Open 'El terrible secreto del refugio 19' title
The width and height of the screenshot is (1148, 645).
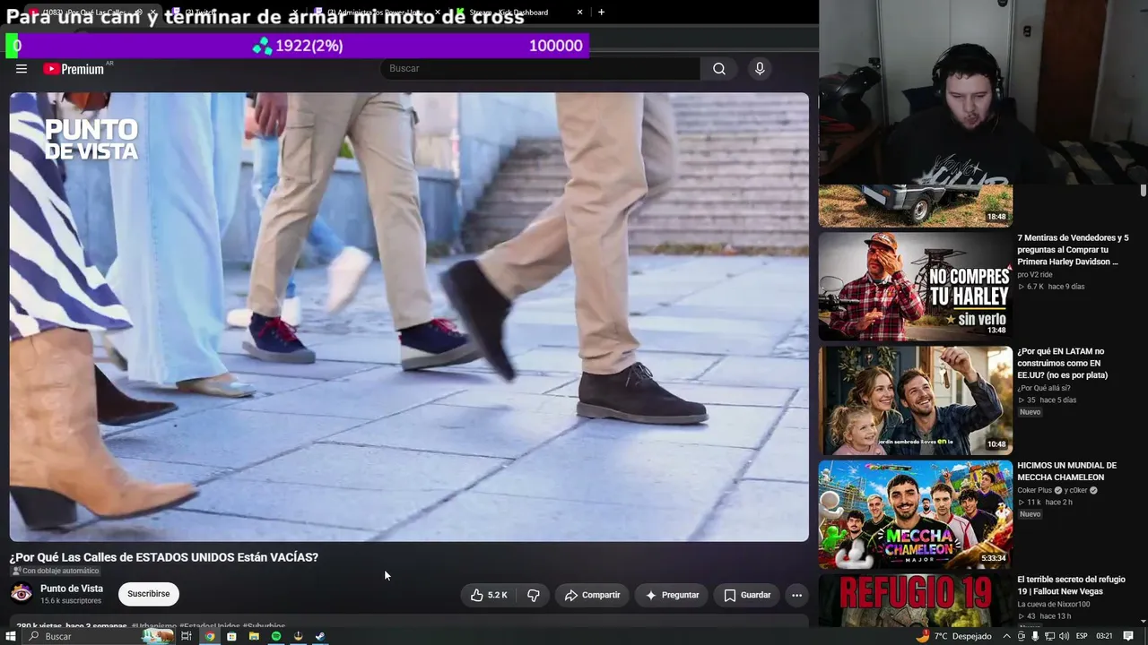click(1071, 585)
